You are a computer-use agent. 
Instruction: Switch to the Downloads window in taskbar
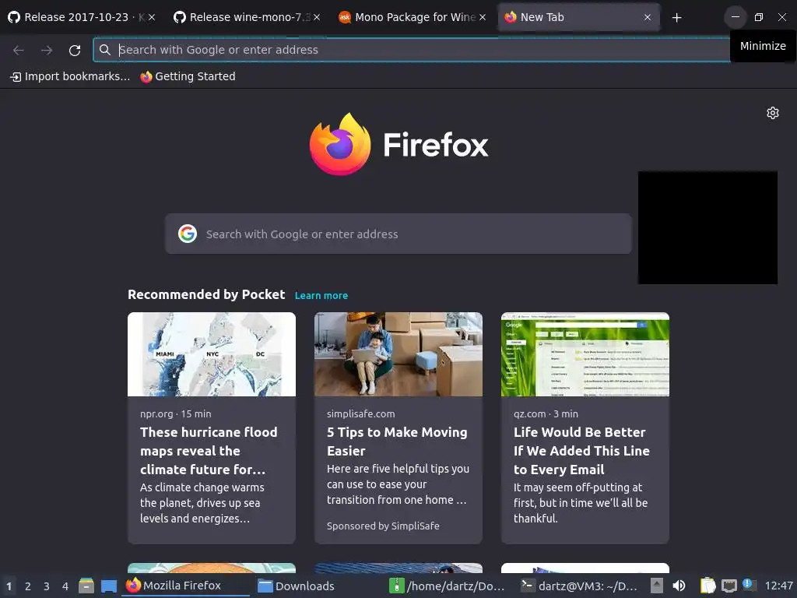(318, 586)
